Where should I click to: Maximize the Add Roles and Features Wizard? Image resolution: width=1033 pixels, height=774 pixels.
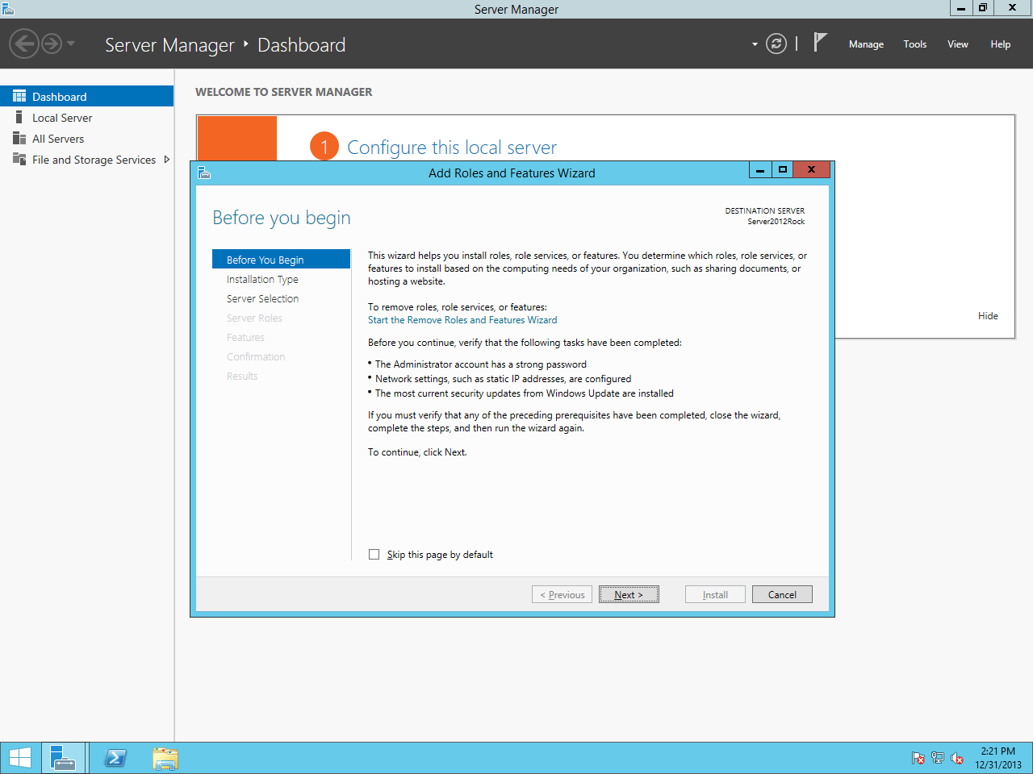click(x=782, y=169)
